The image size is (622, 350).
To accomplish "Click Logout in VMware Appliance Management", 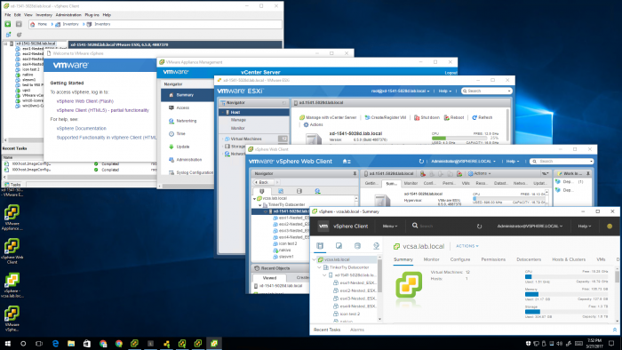I will 451,73.
